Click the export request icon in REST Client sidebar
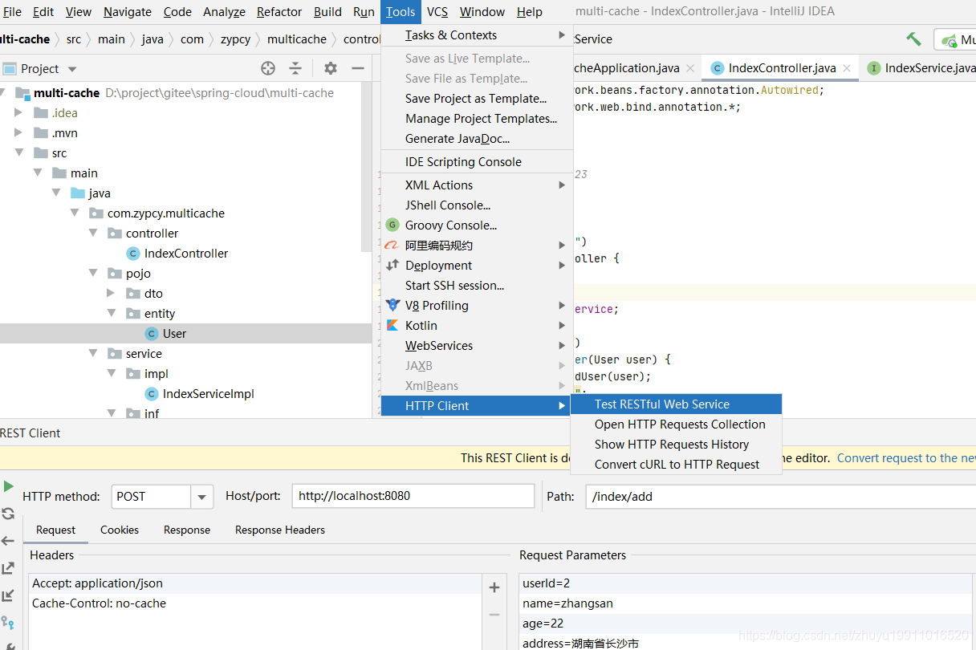This screenshot has height=650, width=976. [x=8, y=568]
